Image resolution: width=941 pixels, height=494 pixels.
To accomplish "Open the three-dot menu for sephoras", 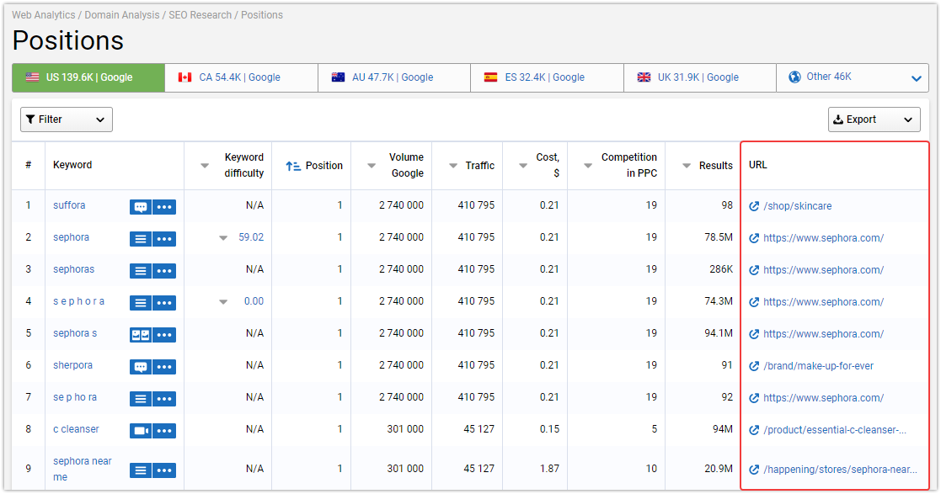I will tap(164, 271).
